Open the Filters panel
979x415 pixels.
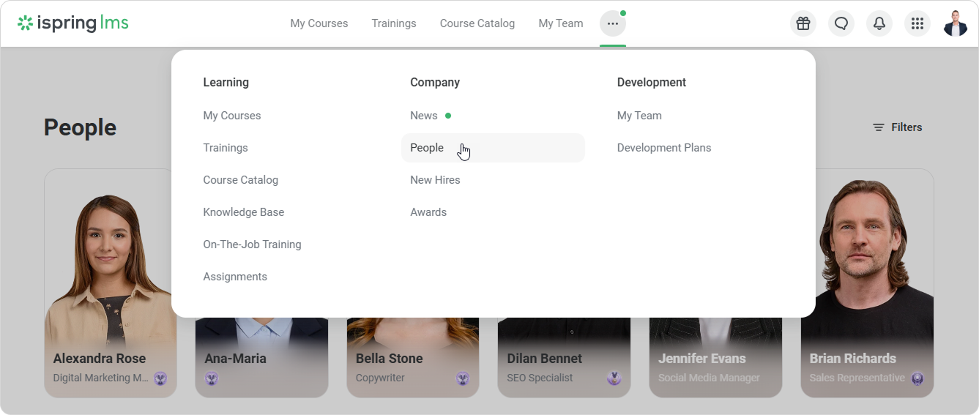coord(897,127)
